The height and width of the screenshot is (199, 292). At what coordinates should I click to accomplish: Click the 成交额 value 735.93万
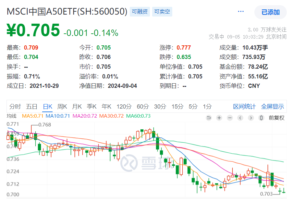coord(254,57)
